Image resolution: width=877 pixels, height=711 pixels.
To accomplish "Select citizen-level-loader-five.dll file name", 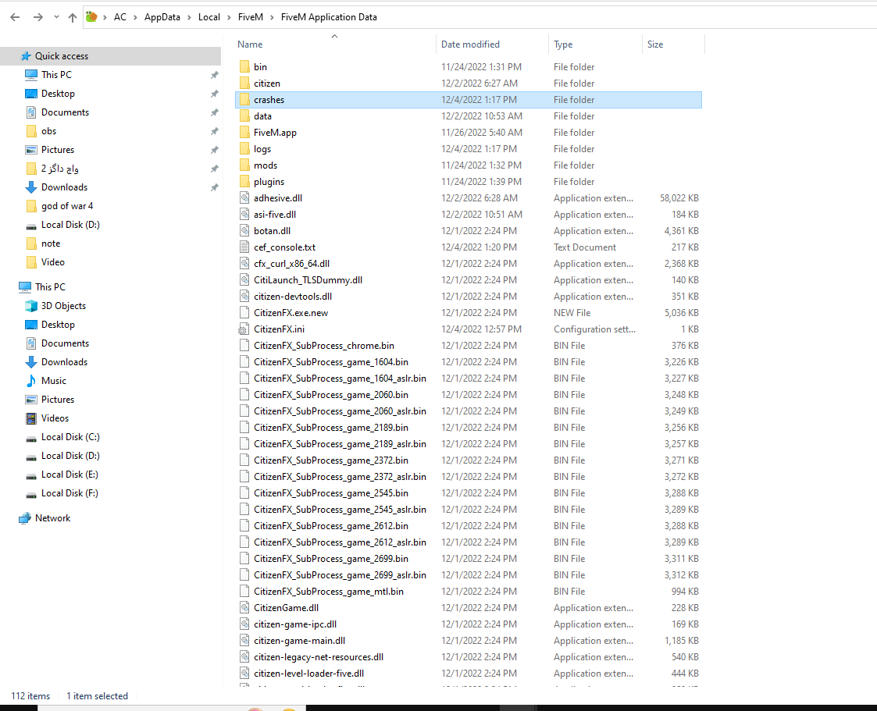I will click(x=308, y=673).
